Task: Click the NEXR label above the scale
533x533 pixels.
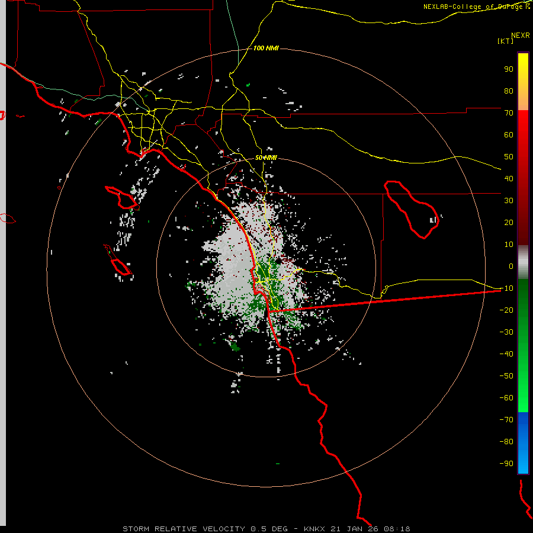Action: tap(521, 36)
